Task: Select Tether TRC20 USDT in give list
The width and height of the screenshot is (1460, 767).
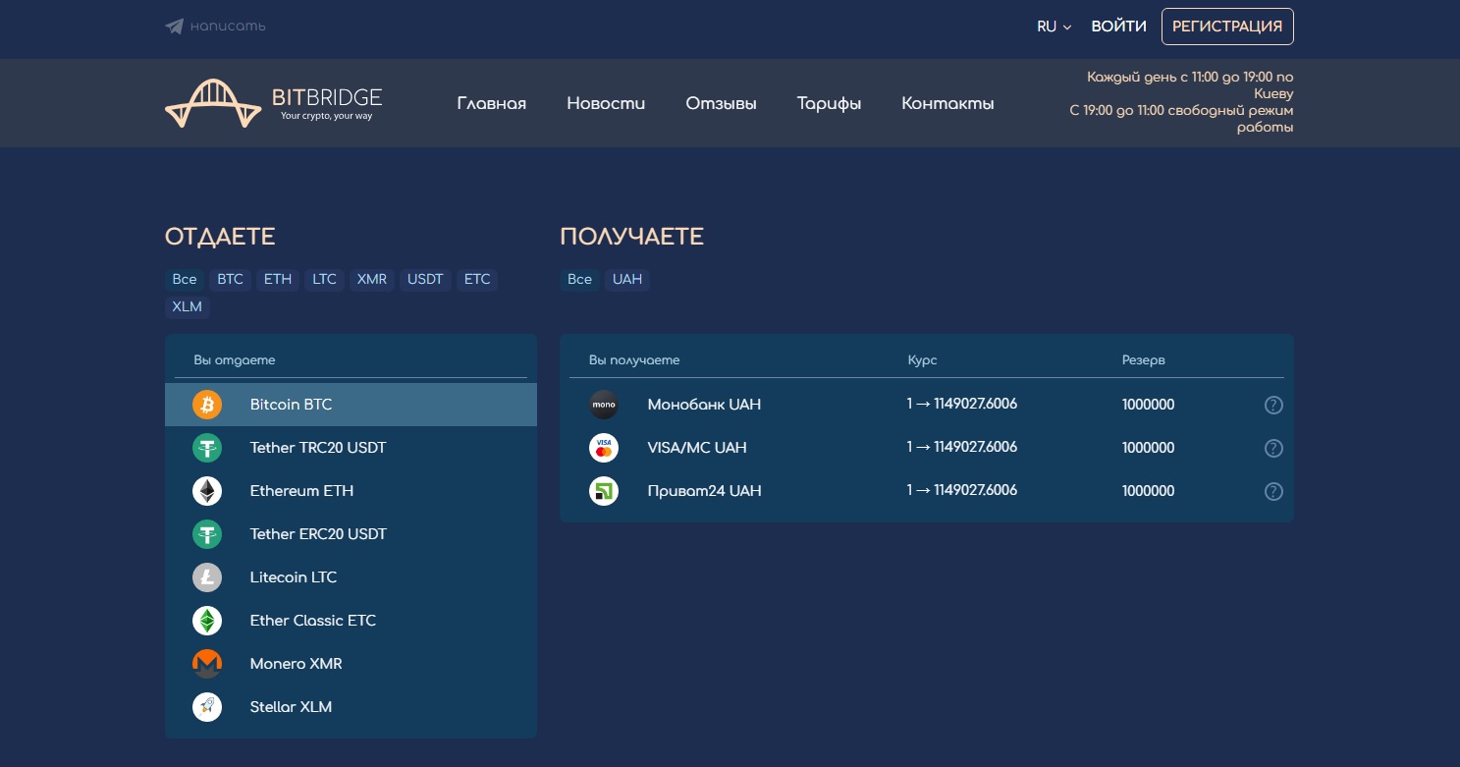Action: (x=351, y=448)
